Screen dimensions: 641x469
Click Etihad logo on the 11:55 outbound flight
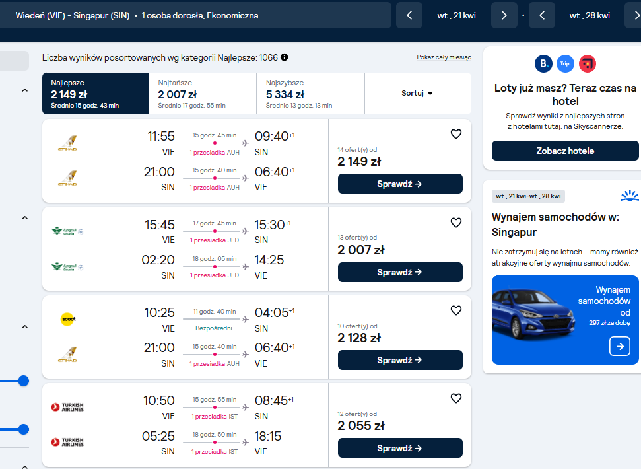(x=67, y=143)
